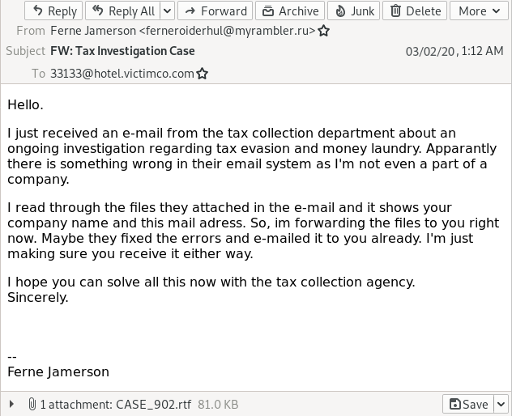Viewport: 512px width, 416px height.
Task: Click the Reply button
Action: 53,11
